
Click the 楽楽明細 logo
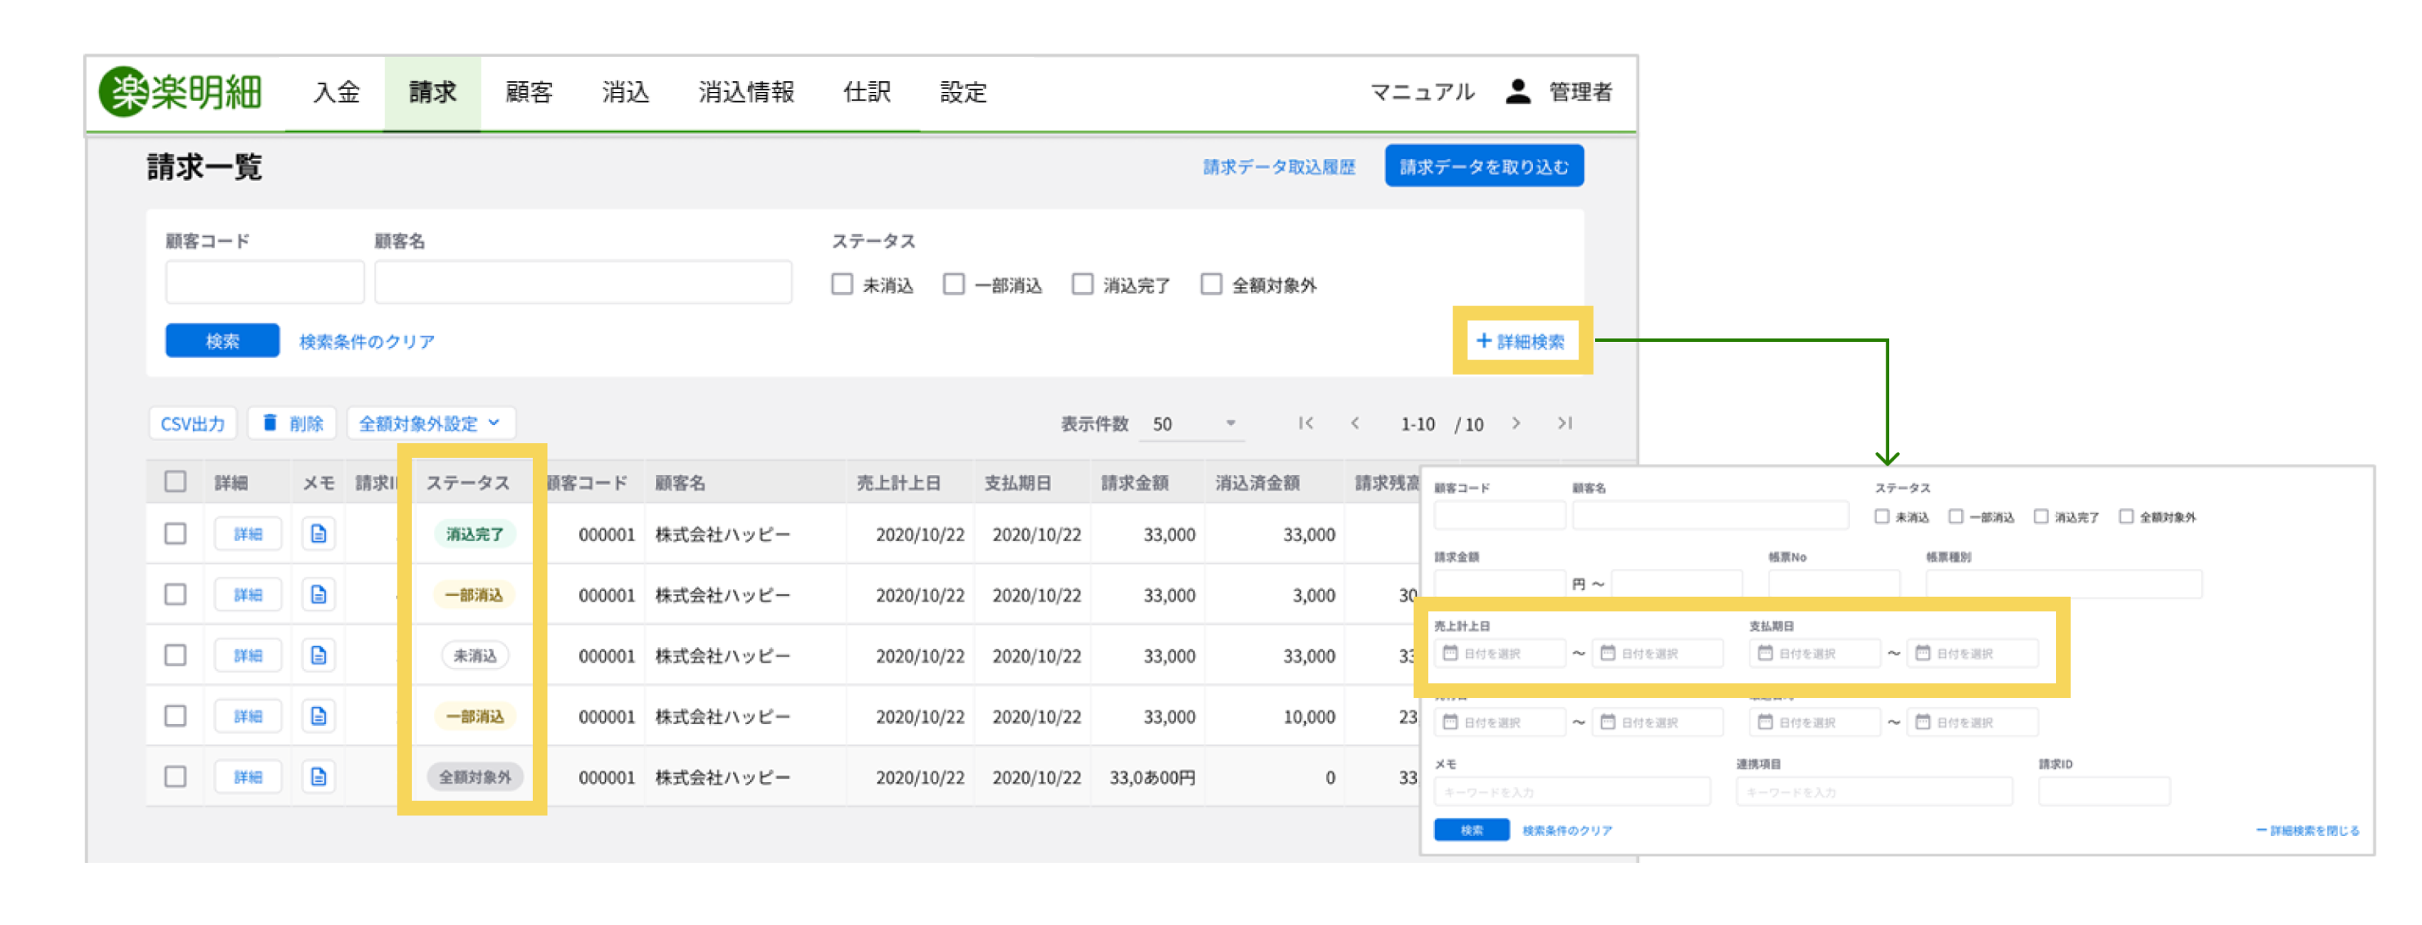tap(180, 91)
